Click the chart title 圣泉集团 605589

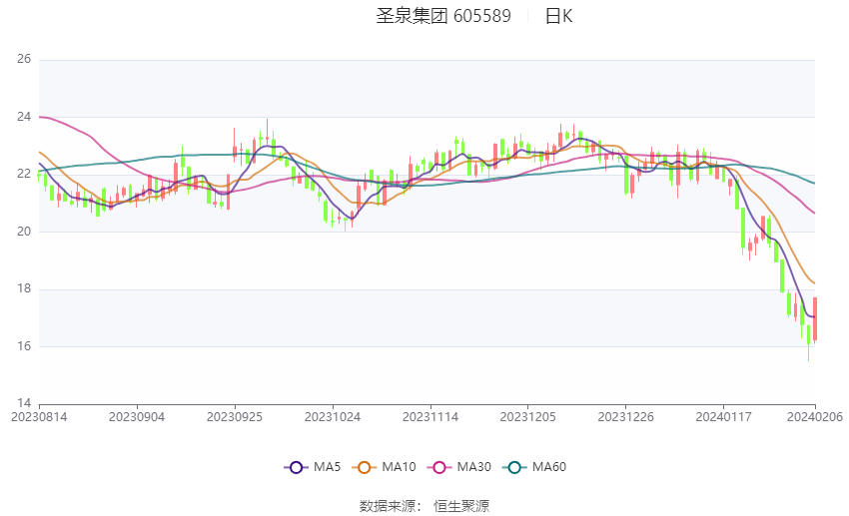tap(443, 16)
